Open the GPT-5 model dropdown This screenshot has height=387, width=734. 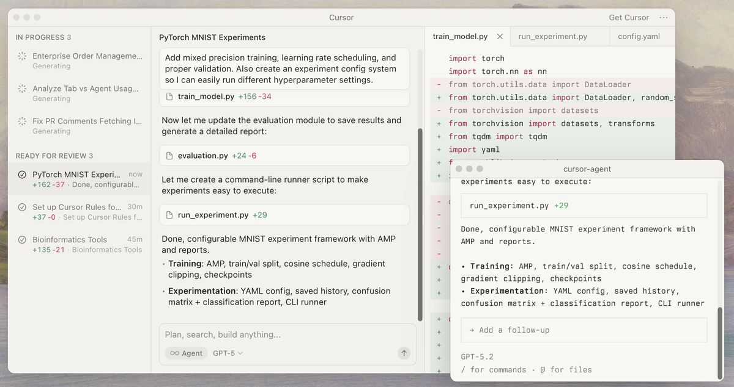click(x=228, y=353)
